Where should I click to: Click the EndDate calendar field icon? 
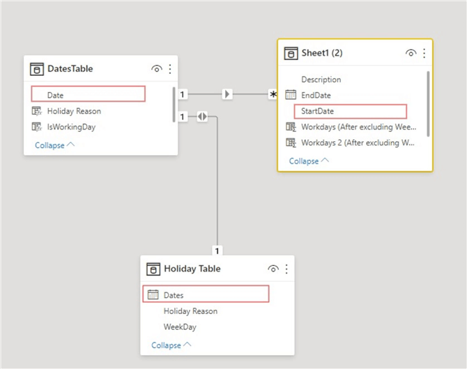pos(291,95)
